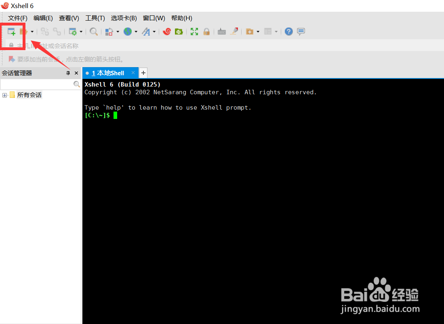Viewport: 444px width, 324px height.
Task: Open the 文件(F) menu
Action: click(17, 18)
